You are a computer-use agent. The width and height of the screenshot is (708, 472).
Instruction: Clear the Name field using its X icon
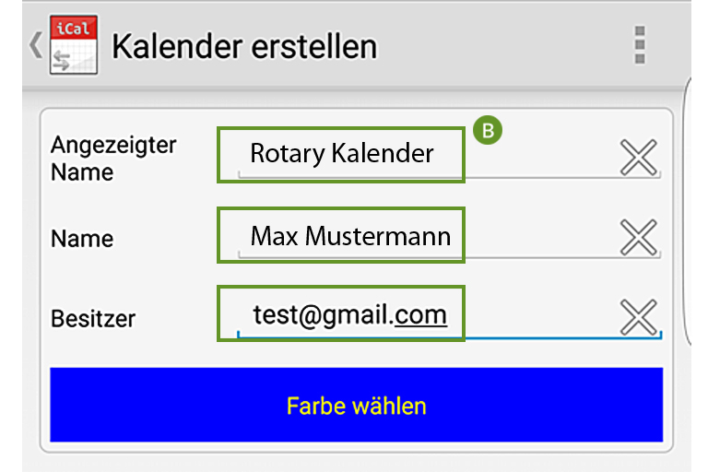638,237
